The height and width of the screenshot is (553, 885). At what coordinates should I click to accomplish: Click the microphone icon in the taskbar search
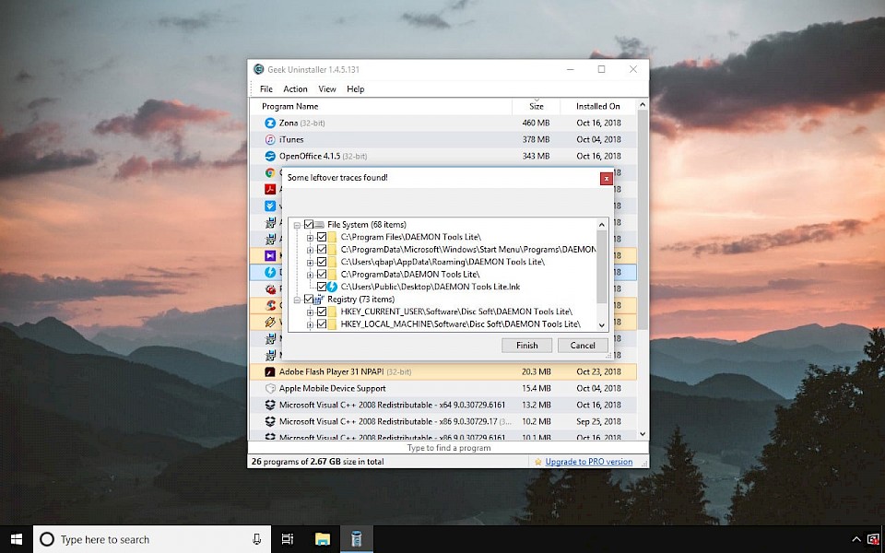(x=257, y=539)
